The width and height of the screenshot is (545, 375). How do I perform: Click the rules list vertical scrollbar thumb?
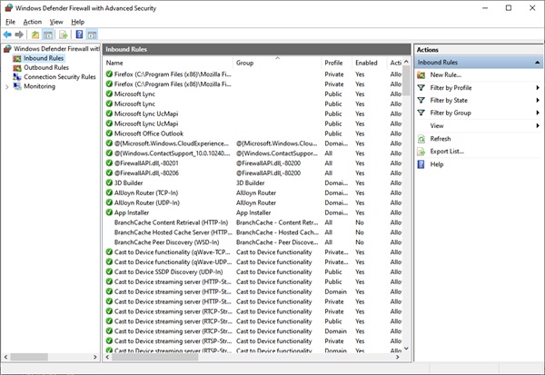click(x=406, y=82)
